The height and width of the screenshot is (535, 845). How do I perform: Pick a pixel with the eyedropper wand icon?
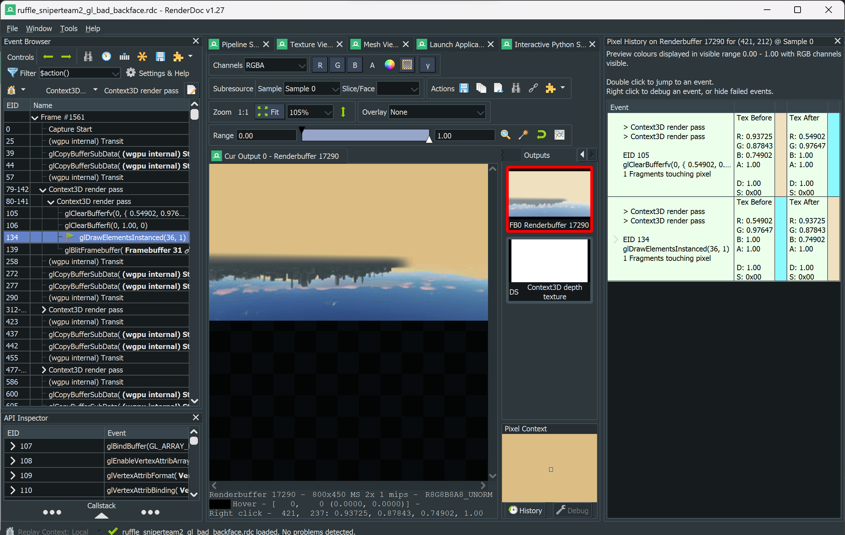(x=523, y=134)
